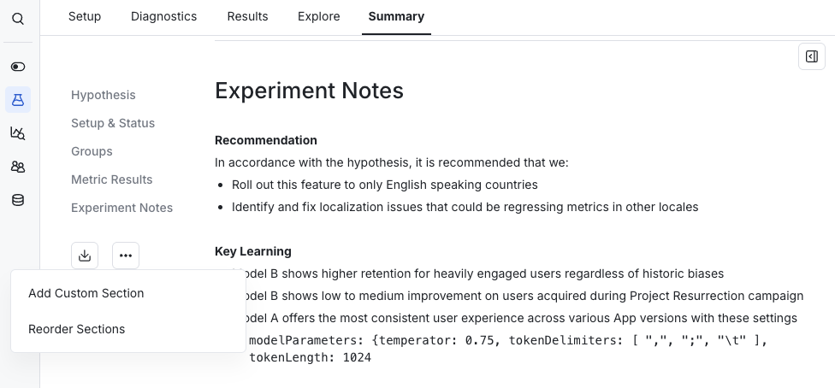Go to Metric Results section link
Image resolution: width=835 pixels, height=388 pixels.
112,179
